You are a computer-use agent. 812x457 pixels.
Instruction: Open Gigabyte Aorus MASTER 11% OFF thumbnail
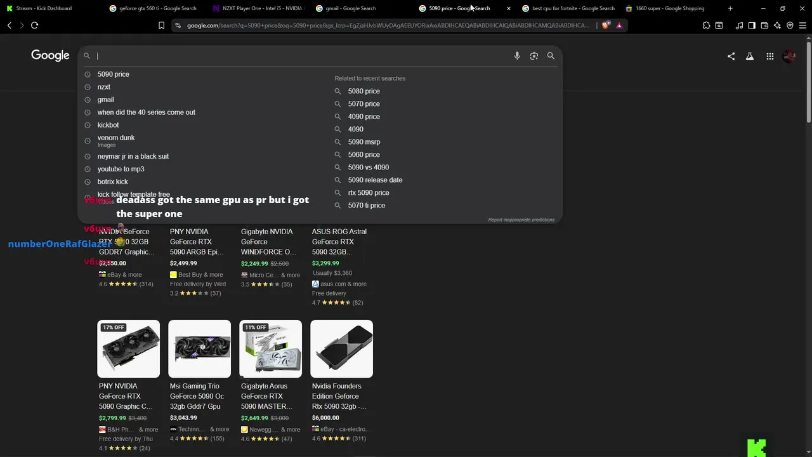point(270,348)
